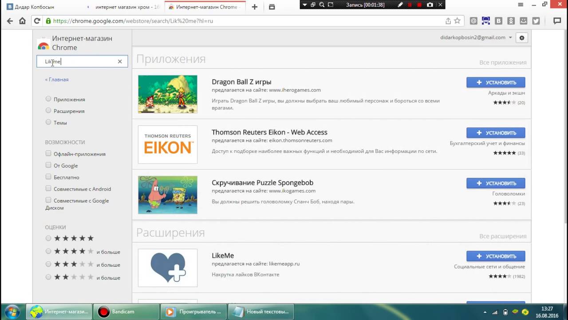
Task: Install Dragon Ball Z игры
Action: [496, 82]
